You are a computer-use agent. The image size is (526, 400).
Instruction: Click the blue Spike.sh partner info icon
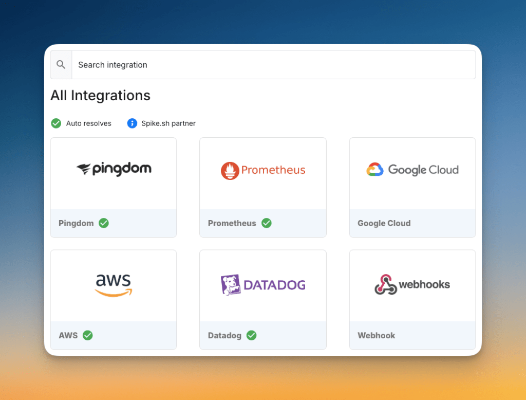(x=132, y=123)
